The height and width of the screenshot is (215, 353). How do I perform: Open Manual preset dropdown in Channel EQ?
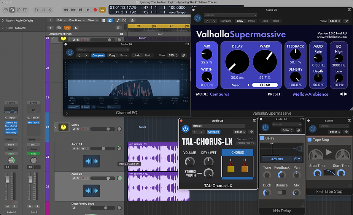[103, 49]
